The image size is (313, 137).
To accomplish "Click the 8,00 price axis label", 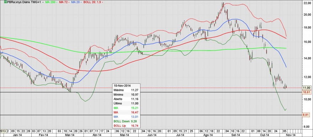I will (306, 127).
